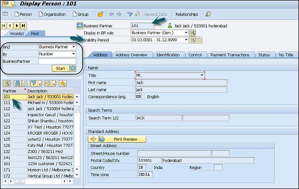The image size is (299, 189).
Task: Click the filter funnel icon
Action: pyautogui.click(x=34, y=83)
